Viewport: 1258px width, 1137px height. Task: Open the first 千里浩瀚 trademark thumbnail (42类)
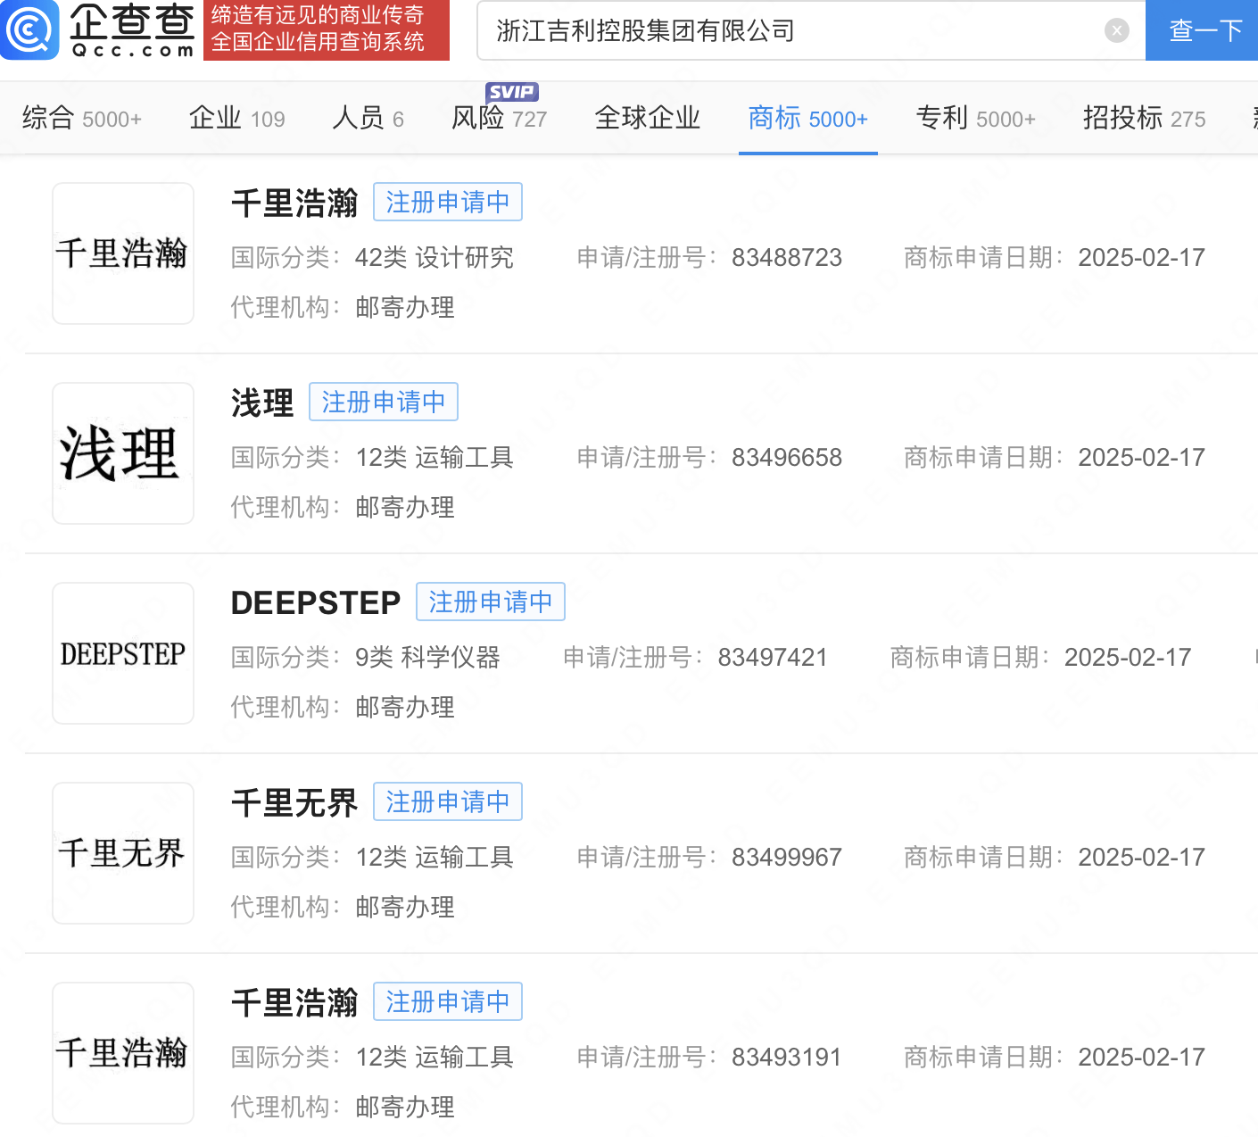point(123,253)
